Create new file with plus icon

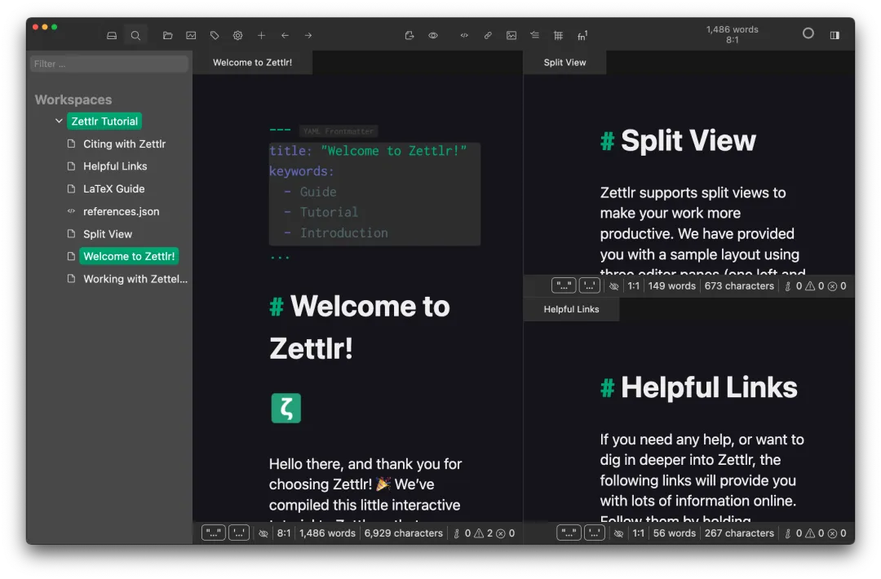point(261,35)
